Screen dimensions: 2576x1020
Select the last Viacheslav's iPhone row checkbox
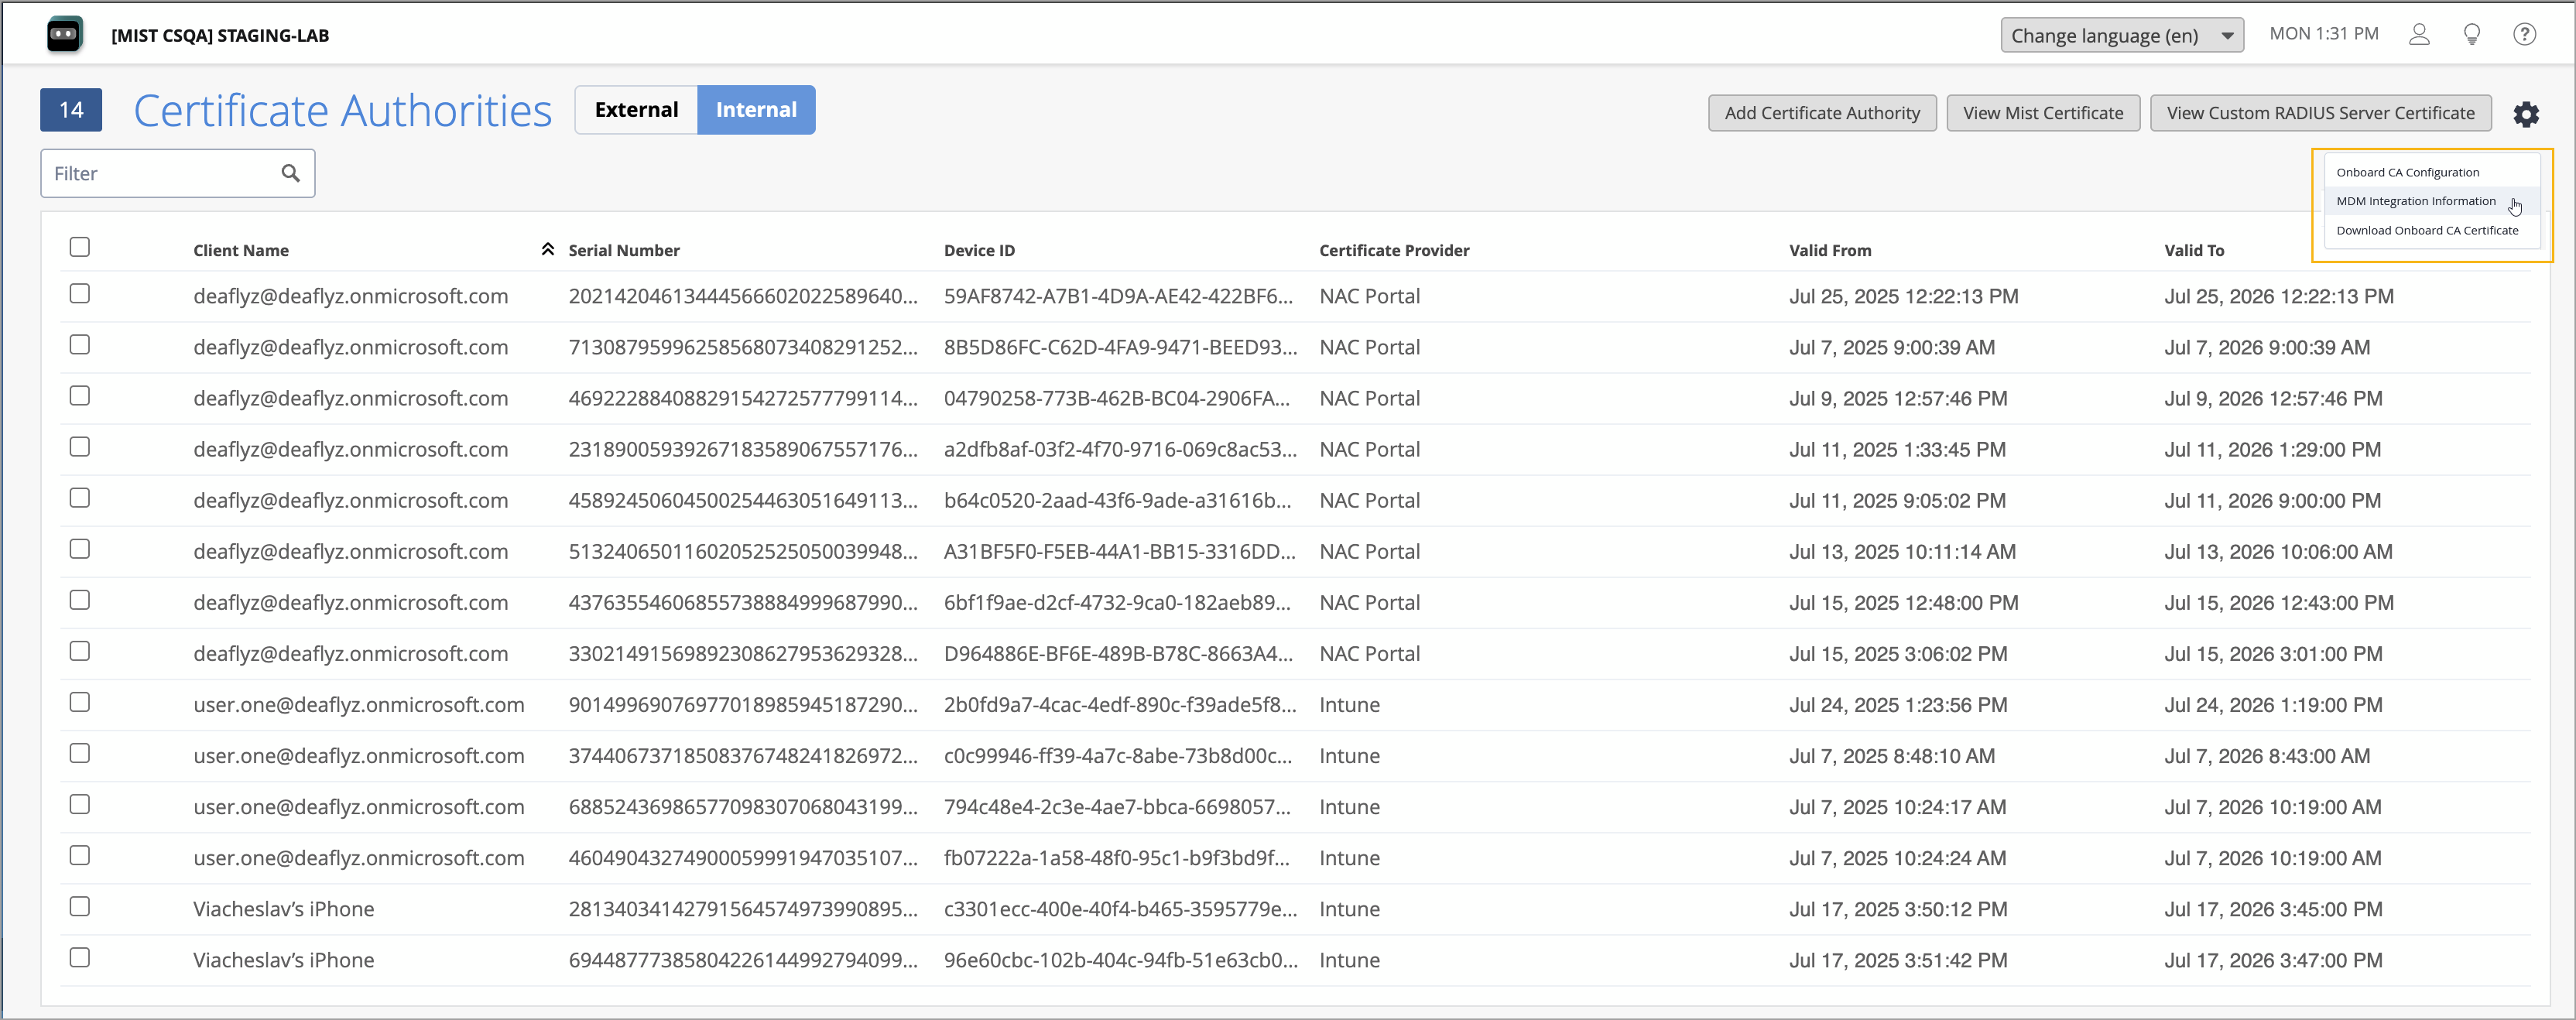tap(80, 958)
